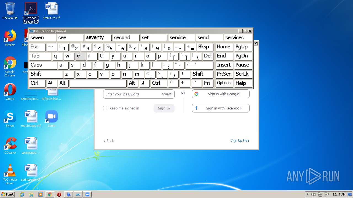The width and height of the screenshot is (353, 198).
Task: Open keyboard Options key
Action: tap(224, 83)
